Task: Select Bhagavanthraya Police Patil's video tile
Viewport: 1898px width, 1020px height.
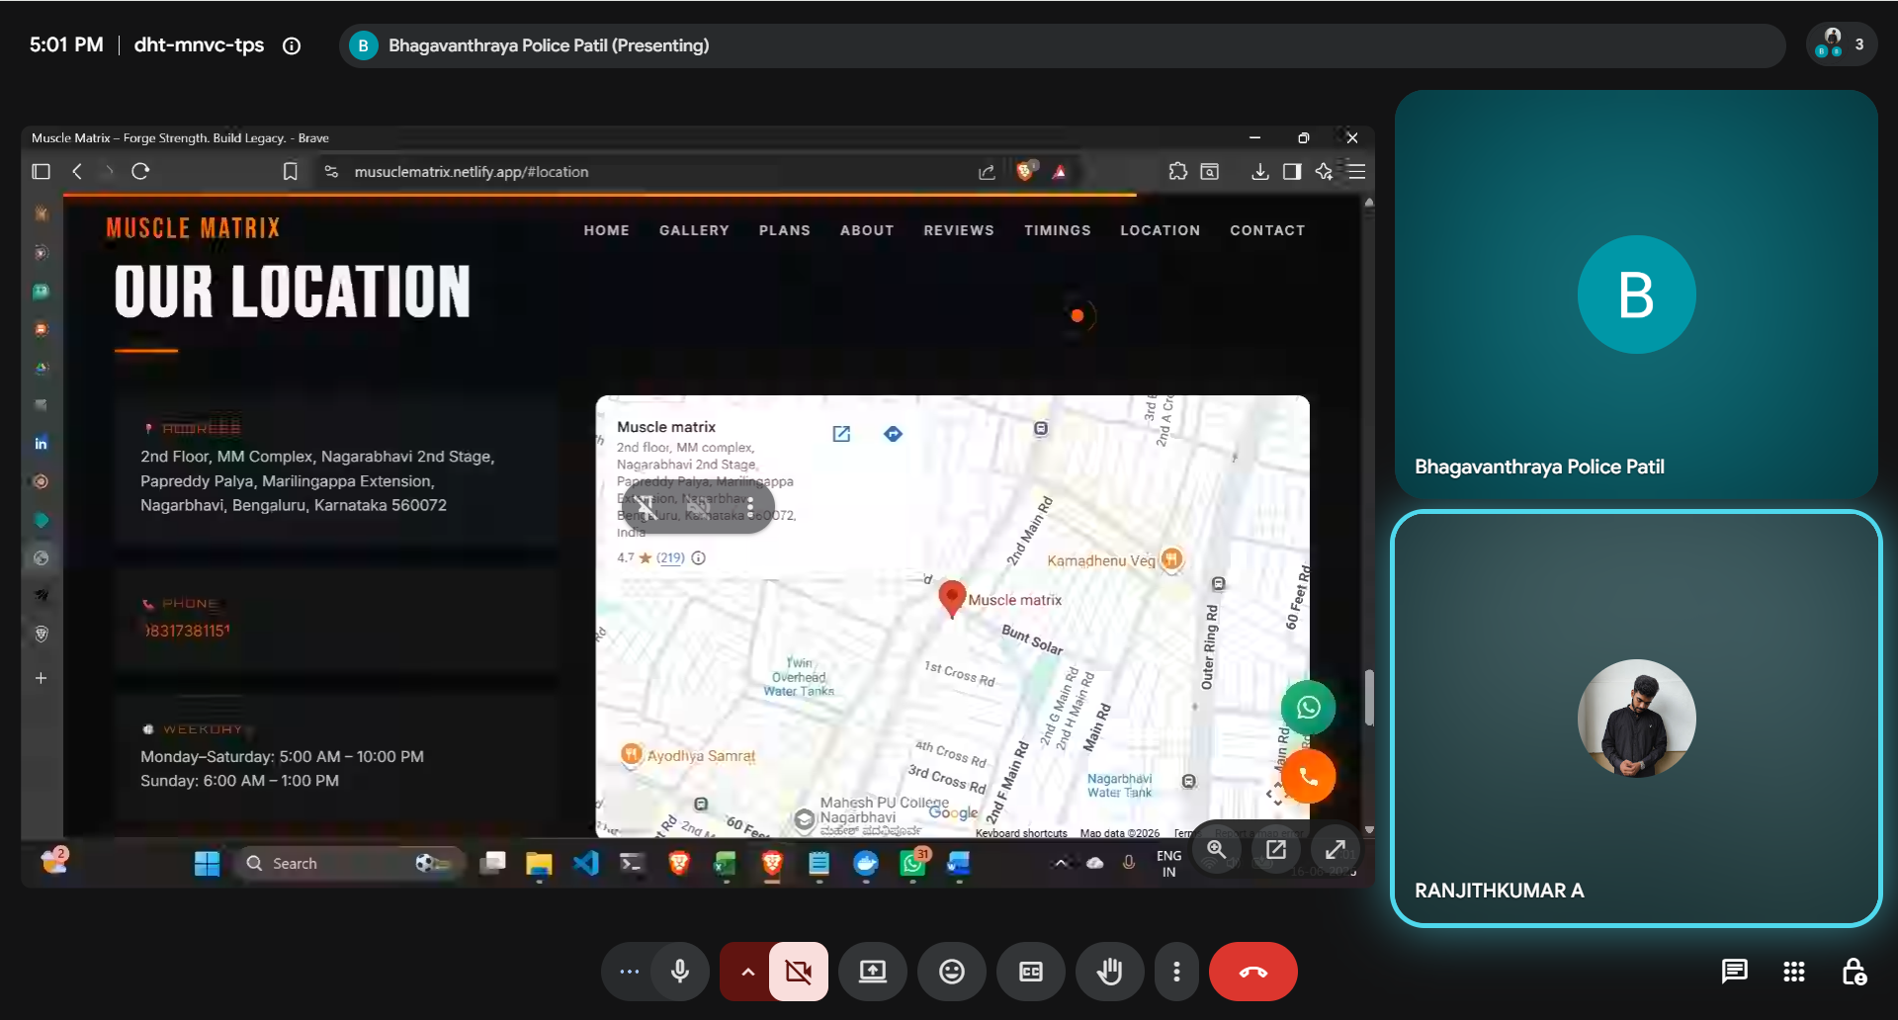Action: pyautogui.click(x=1636, y=295)
